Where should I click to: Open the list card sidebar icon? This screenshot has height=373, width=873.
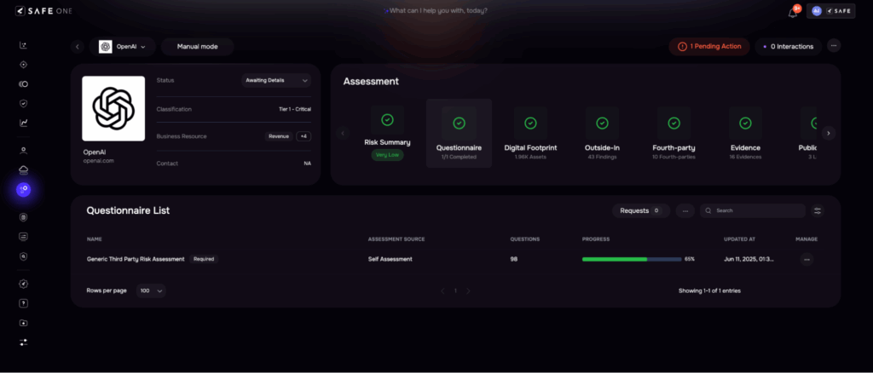point(23,236)
